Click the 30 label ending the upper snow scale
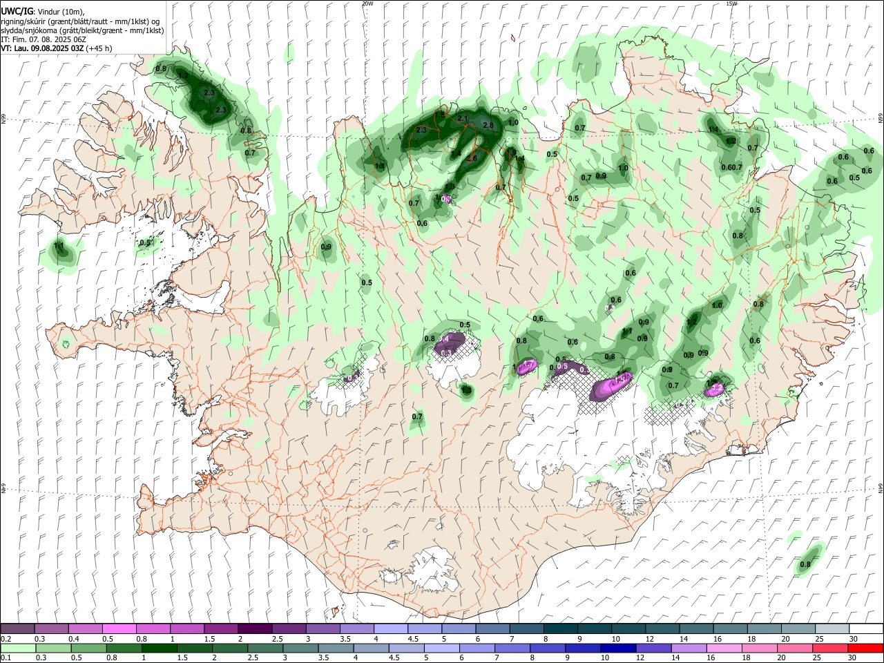The image size is (884, 663). click(854, 639)
